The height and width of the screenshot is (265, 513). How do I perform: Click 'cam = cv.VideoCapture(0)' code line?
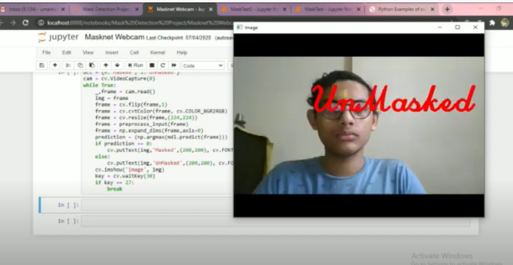[119, 79]
